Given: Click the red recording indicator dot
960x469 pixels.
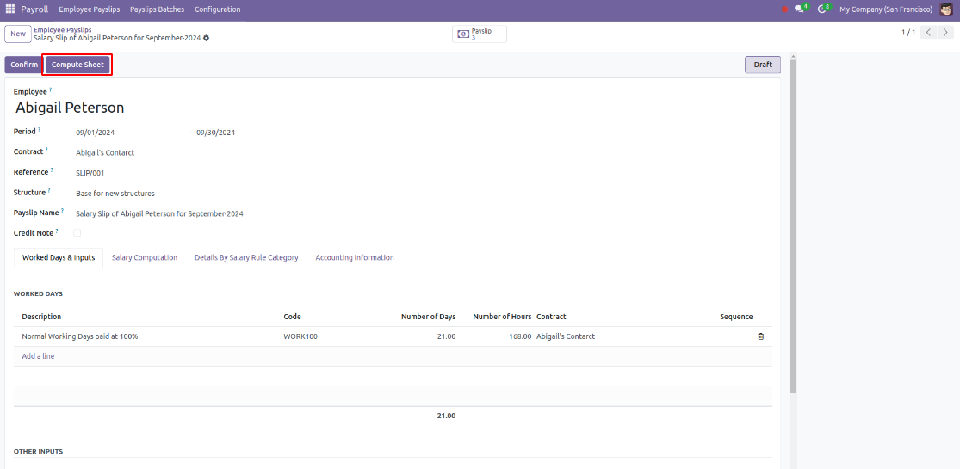Looking at the screenshot, I should [784, 9].
